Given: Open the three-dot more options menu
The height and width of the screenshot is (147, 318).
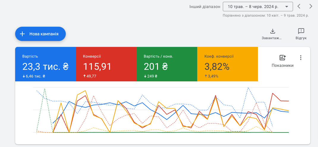Looking at the screenshot, I should pyautogui.click(x=301, y=58).
